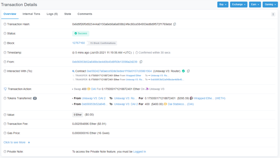Expand the 400 DAI token transfer row arrow
This screenshot has width=280, height=158.
(72, 104)
